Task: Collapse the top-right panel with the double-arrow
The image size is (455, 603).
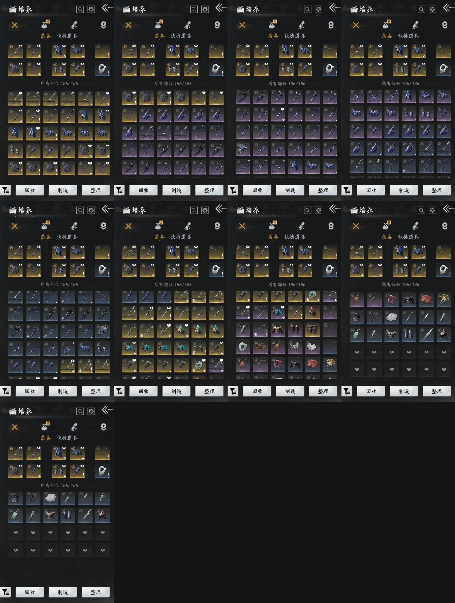Action: [x=447, y=8]
